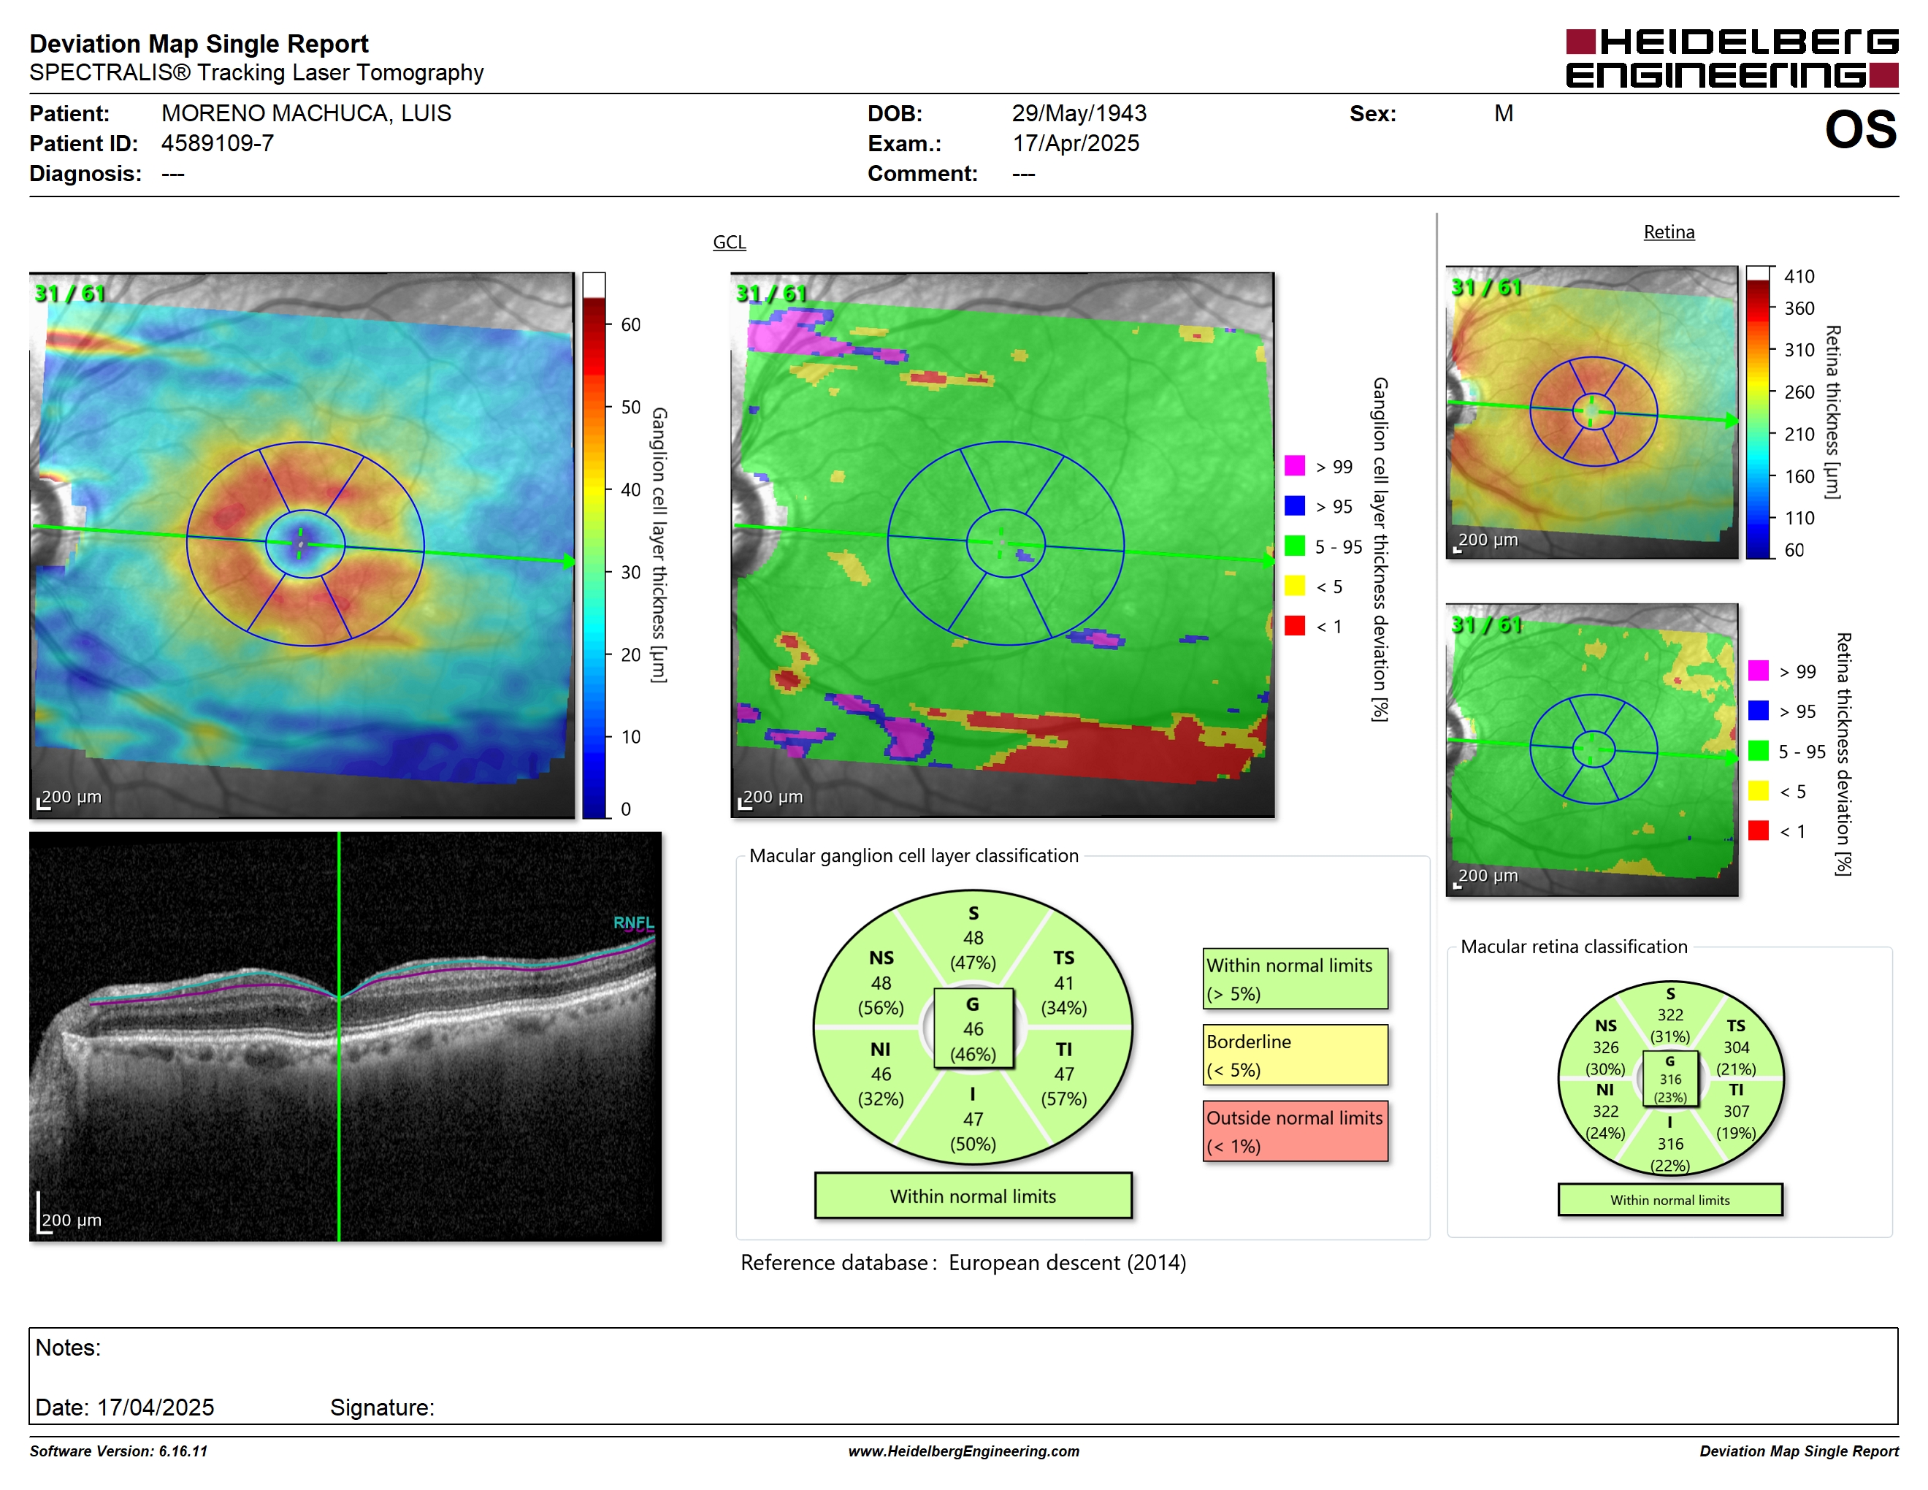This screenshot has height=1490, width=1928.
Task: Click the ganglion cell layer thickness color bar
Action: pos(593,546)
